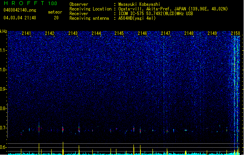This screenshot has height=155, width=244.
Task: Click the 2147 time marker
Action: (166, 33)
